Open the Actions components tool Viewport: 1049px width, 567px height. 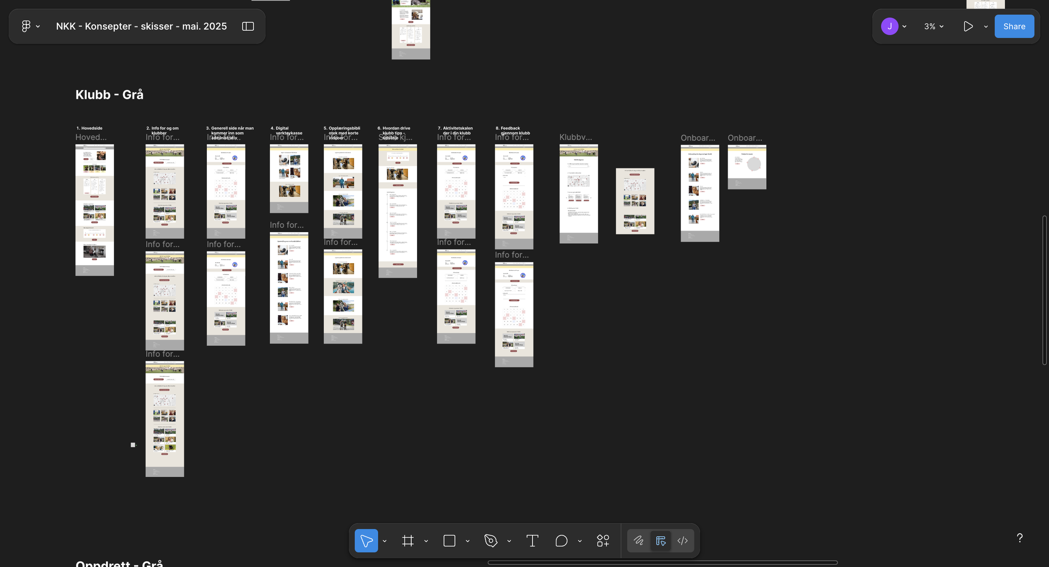tap(603, 541)
